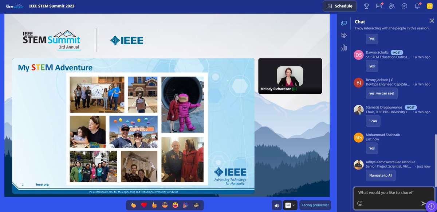Click the 'yes, we can see!' message
The height and width of the screenshot is (212, 437).
click(381, 93)
